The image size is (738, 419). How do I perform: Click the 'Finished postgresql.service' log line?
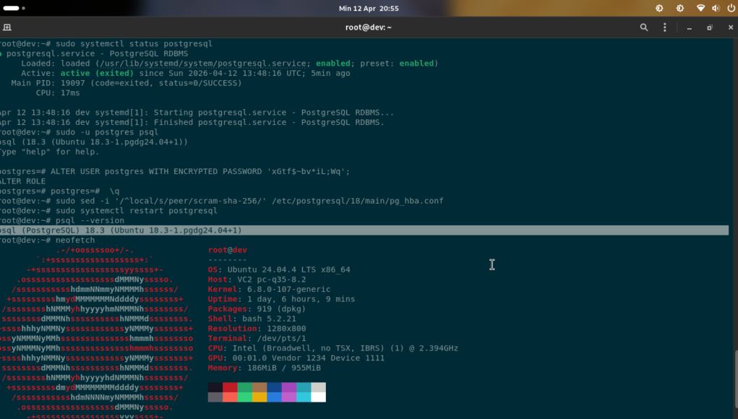pyautogui.click(x=192, y=122)
